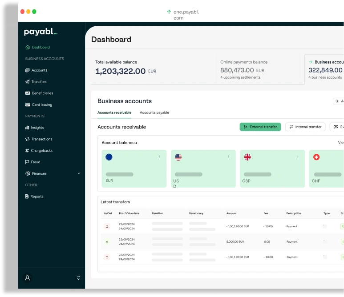
Task: Click the Insights bar chart icon
Action: click(28, 128)
